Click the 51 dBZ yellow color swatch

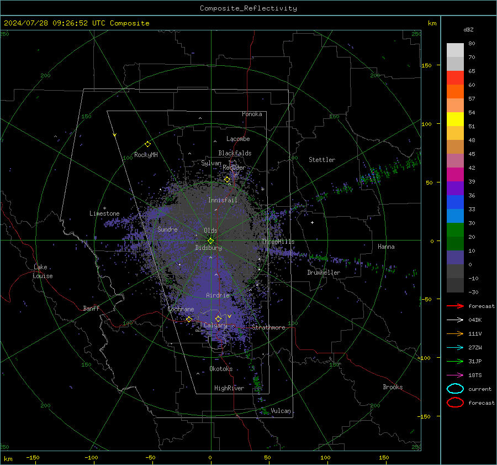455,119
